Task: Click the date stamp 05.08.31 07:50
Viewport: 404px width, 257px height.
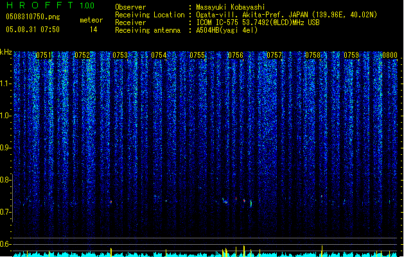Action: [33, 30]
